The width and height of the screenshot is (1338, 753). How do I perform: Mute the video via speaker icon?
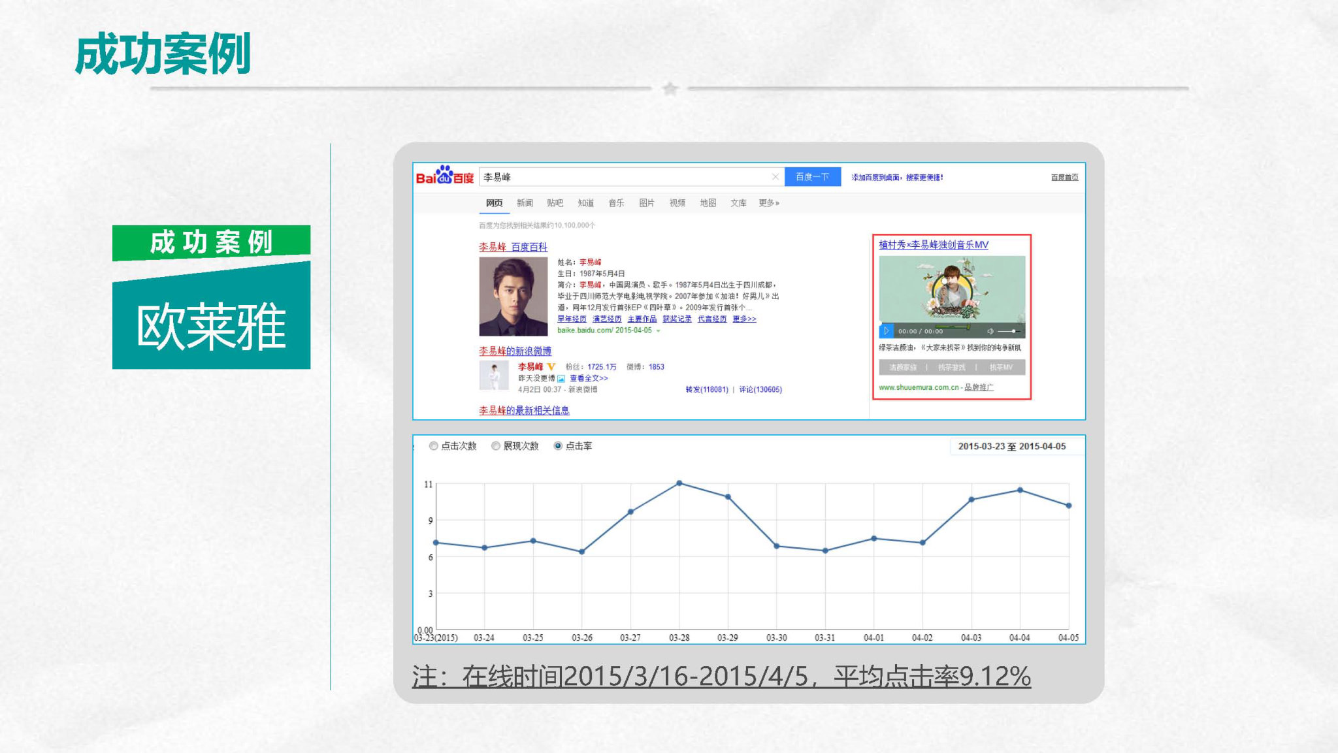tap(990, 331)
